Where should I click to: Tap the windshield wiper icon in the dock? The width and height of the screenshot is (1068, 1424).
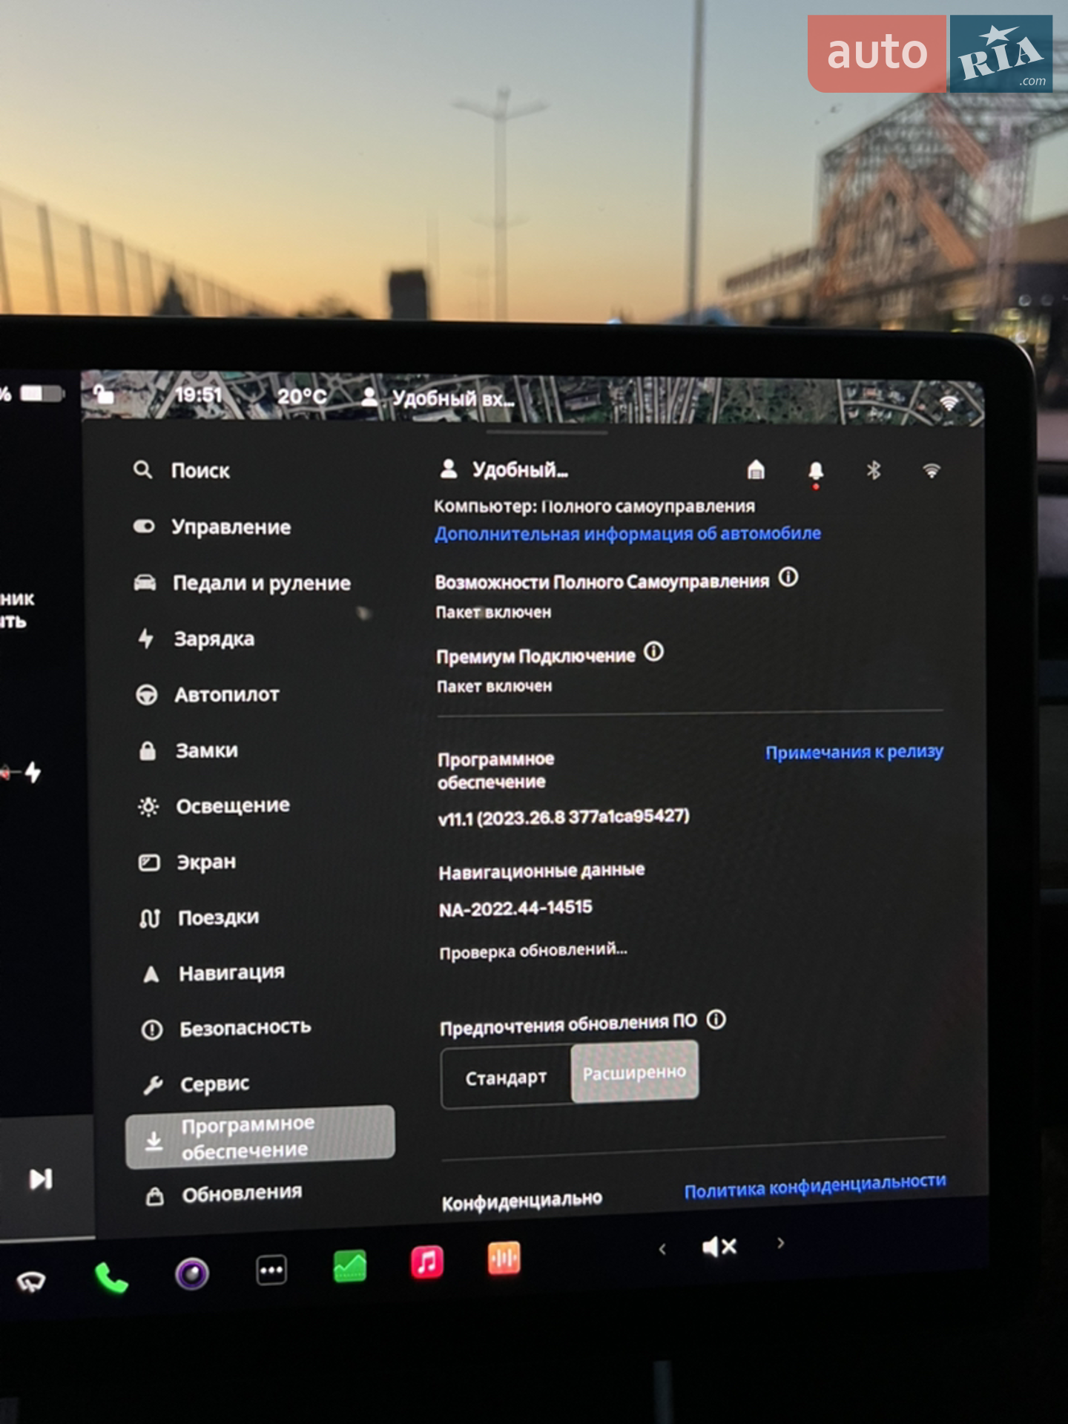[31, 1282]
